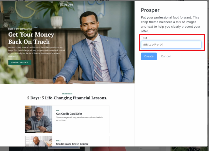Click the JOIN THE CHALLENGE button in preview
This screenshot has width=209, height=151.
point(20,62)
